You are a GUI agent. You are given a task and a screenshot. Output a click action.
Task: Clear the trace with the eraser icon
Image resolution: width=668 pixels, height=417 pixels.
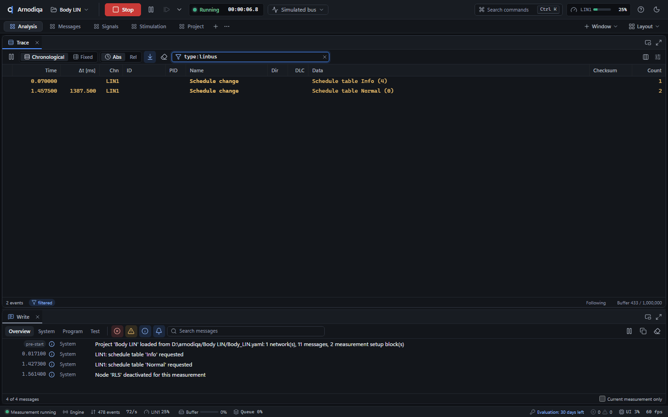tap(164, 57)
